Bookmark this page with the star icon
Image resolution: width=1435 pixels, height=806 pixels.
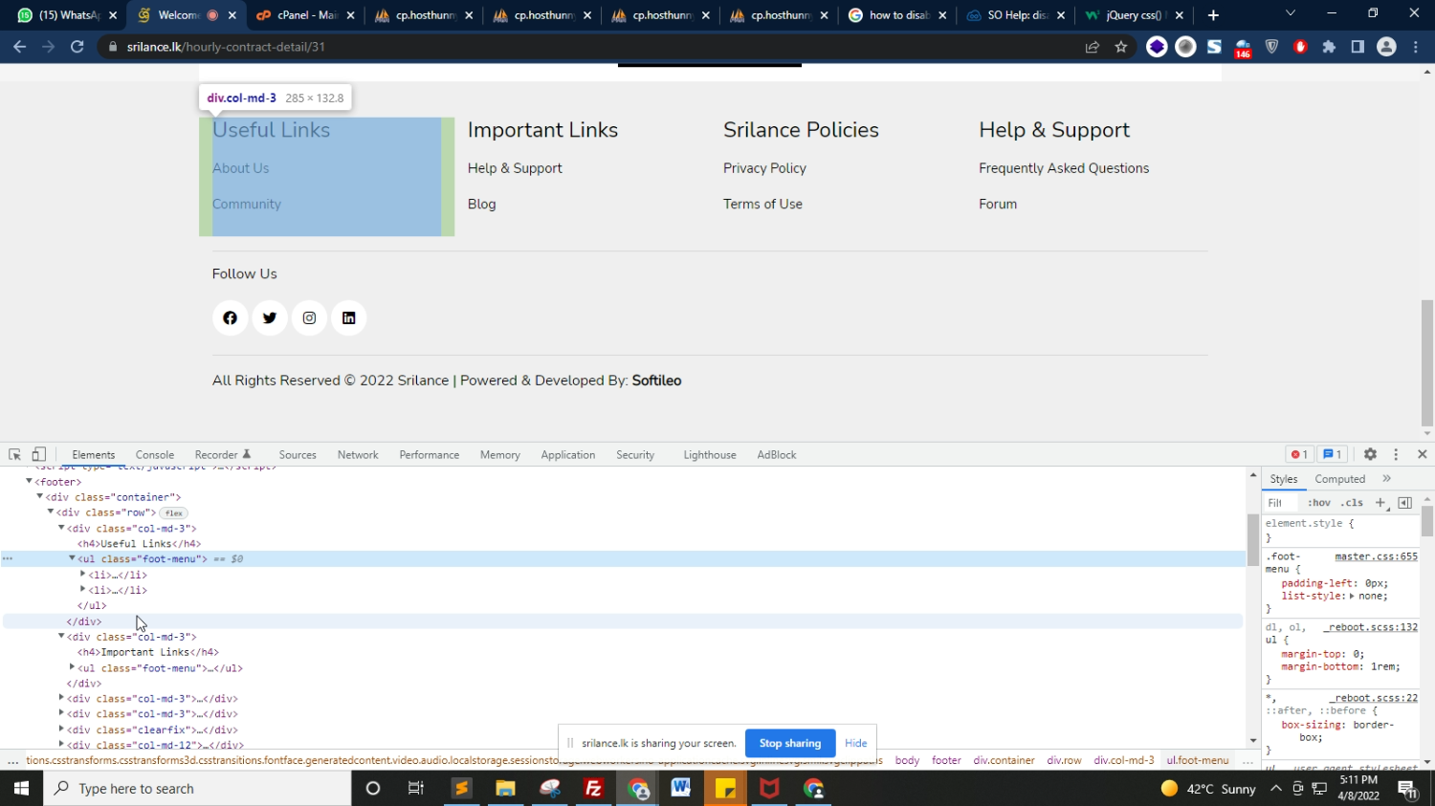pyautogui.click(x=1121, y=47)
